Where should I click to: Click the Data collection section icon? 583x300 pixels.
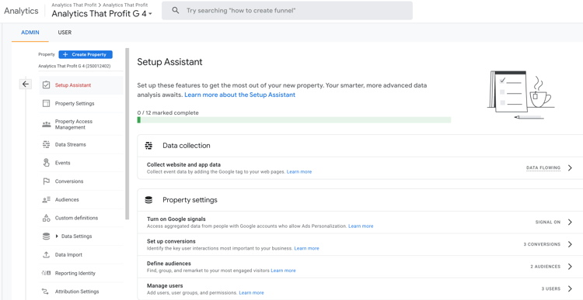pos(148,146)
